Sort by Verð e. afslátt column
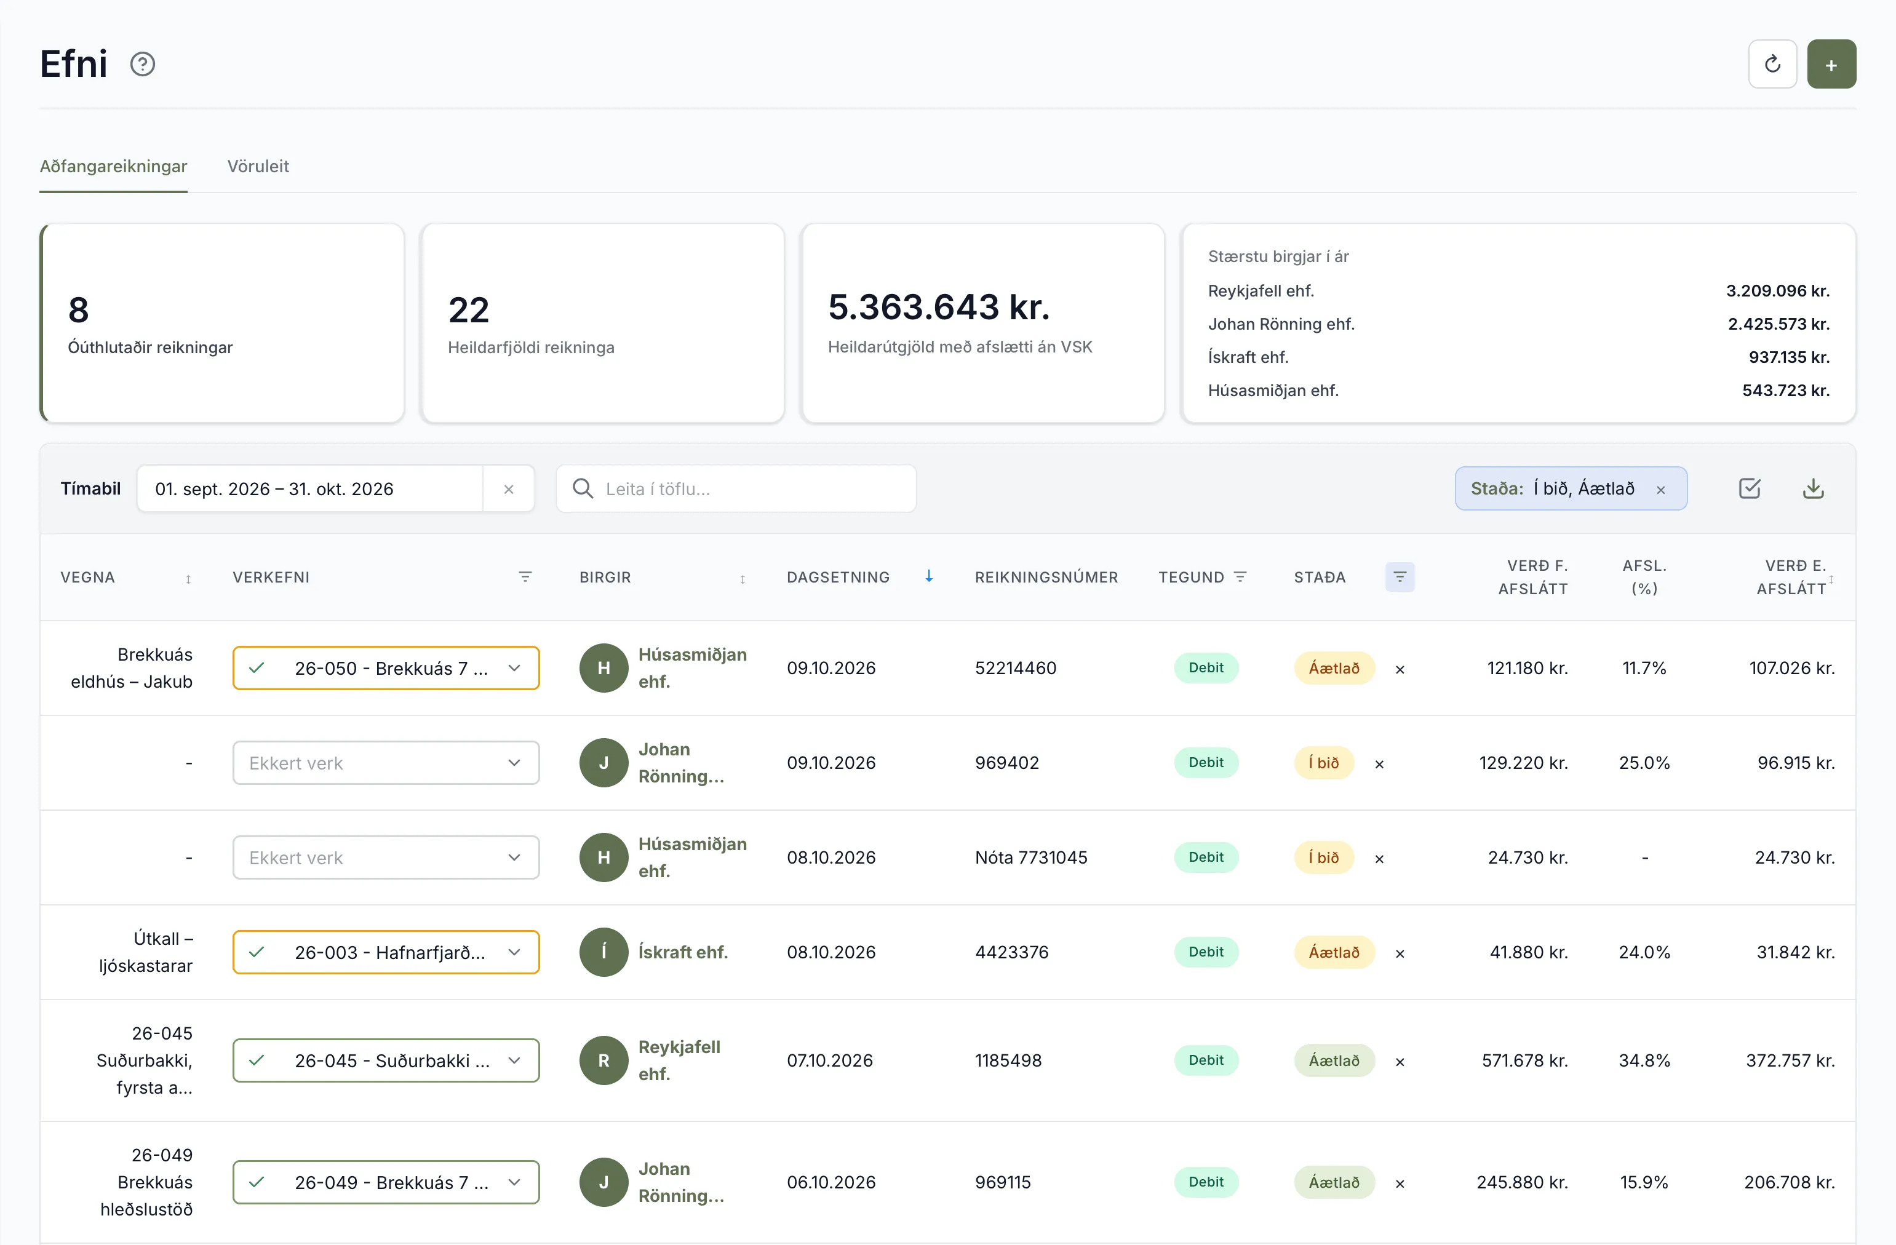Viewport: 1896px width, 1245px height. tap(1831, 579)
